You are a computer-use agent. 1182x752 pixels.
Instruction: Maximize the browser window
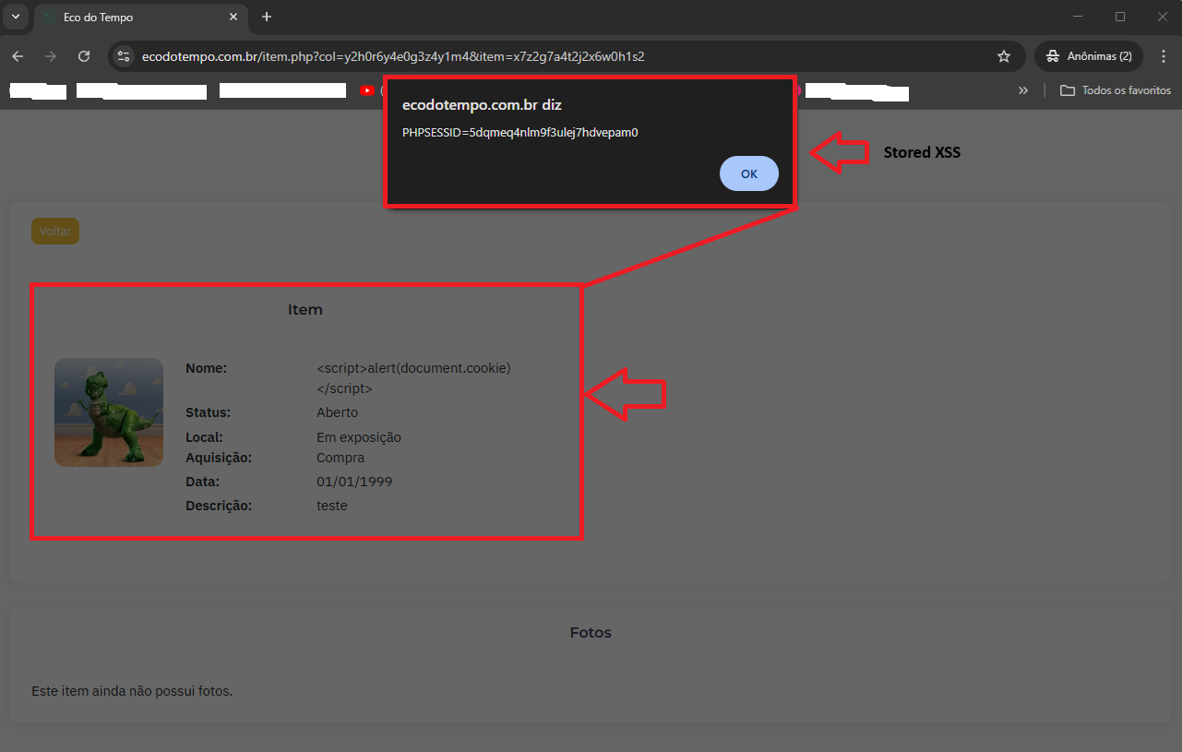click(1120, 17)
